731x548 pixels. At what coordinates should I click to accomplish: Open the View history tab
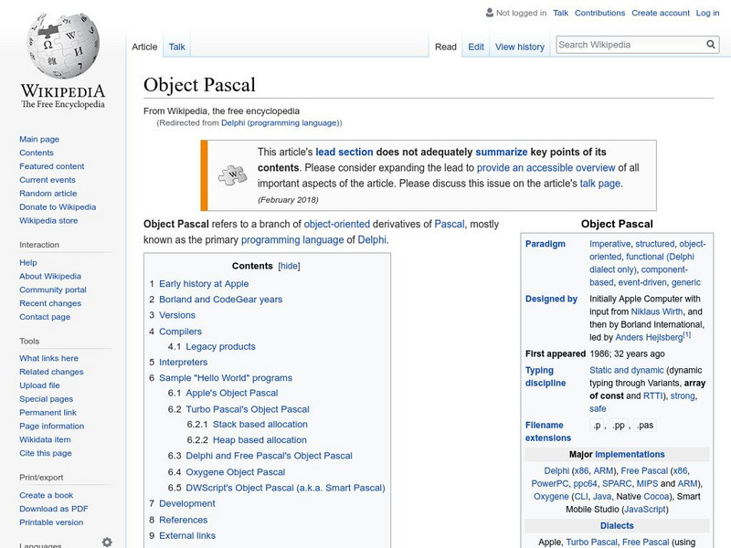[x=520, y=47]
